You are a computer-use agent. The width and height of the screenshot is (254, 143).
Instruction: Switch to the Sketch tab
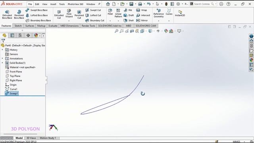click(18, 25)
